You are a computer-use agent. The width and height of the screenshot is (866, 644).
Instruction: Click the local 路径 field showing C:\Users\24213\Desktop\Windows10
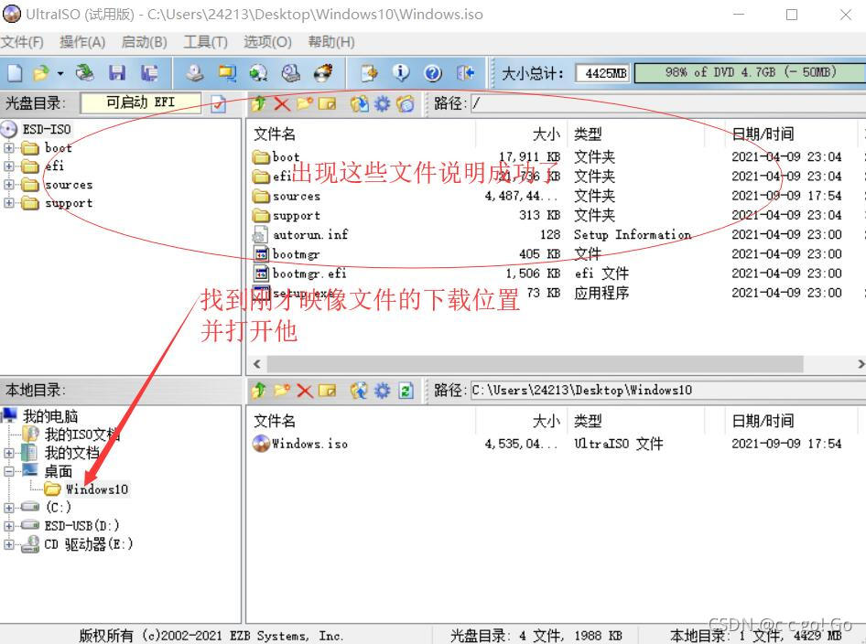668,391
